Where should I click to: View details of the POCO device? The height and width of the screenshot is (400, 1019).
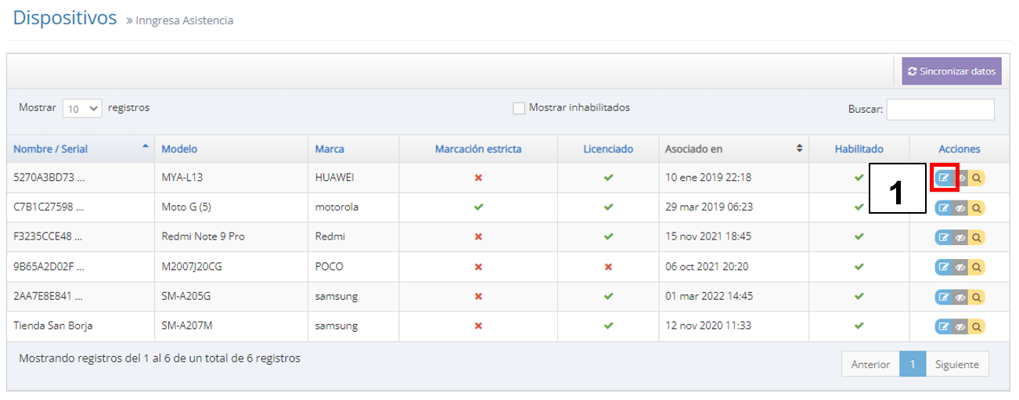[977, 267]
